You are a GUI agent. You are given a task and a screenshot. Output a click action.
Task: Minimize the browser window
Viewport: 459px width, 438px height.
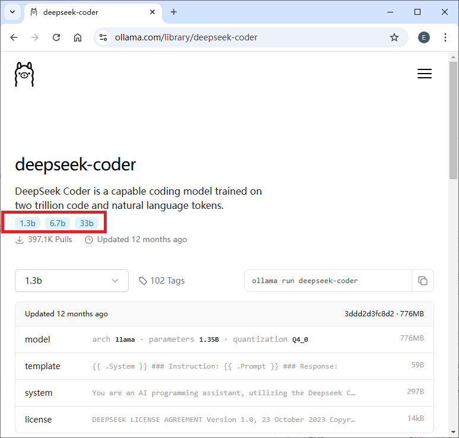[x=390, y=12]
